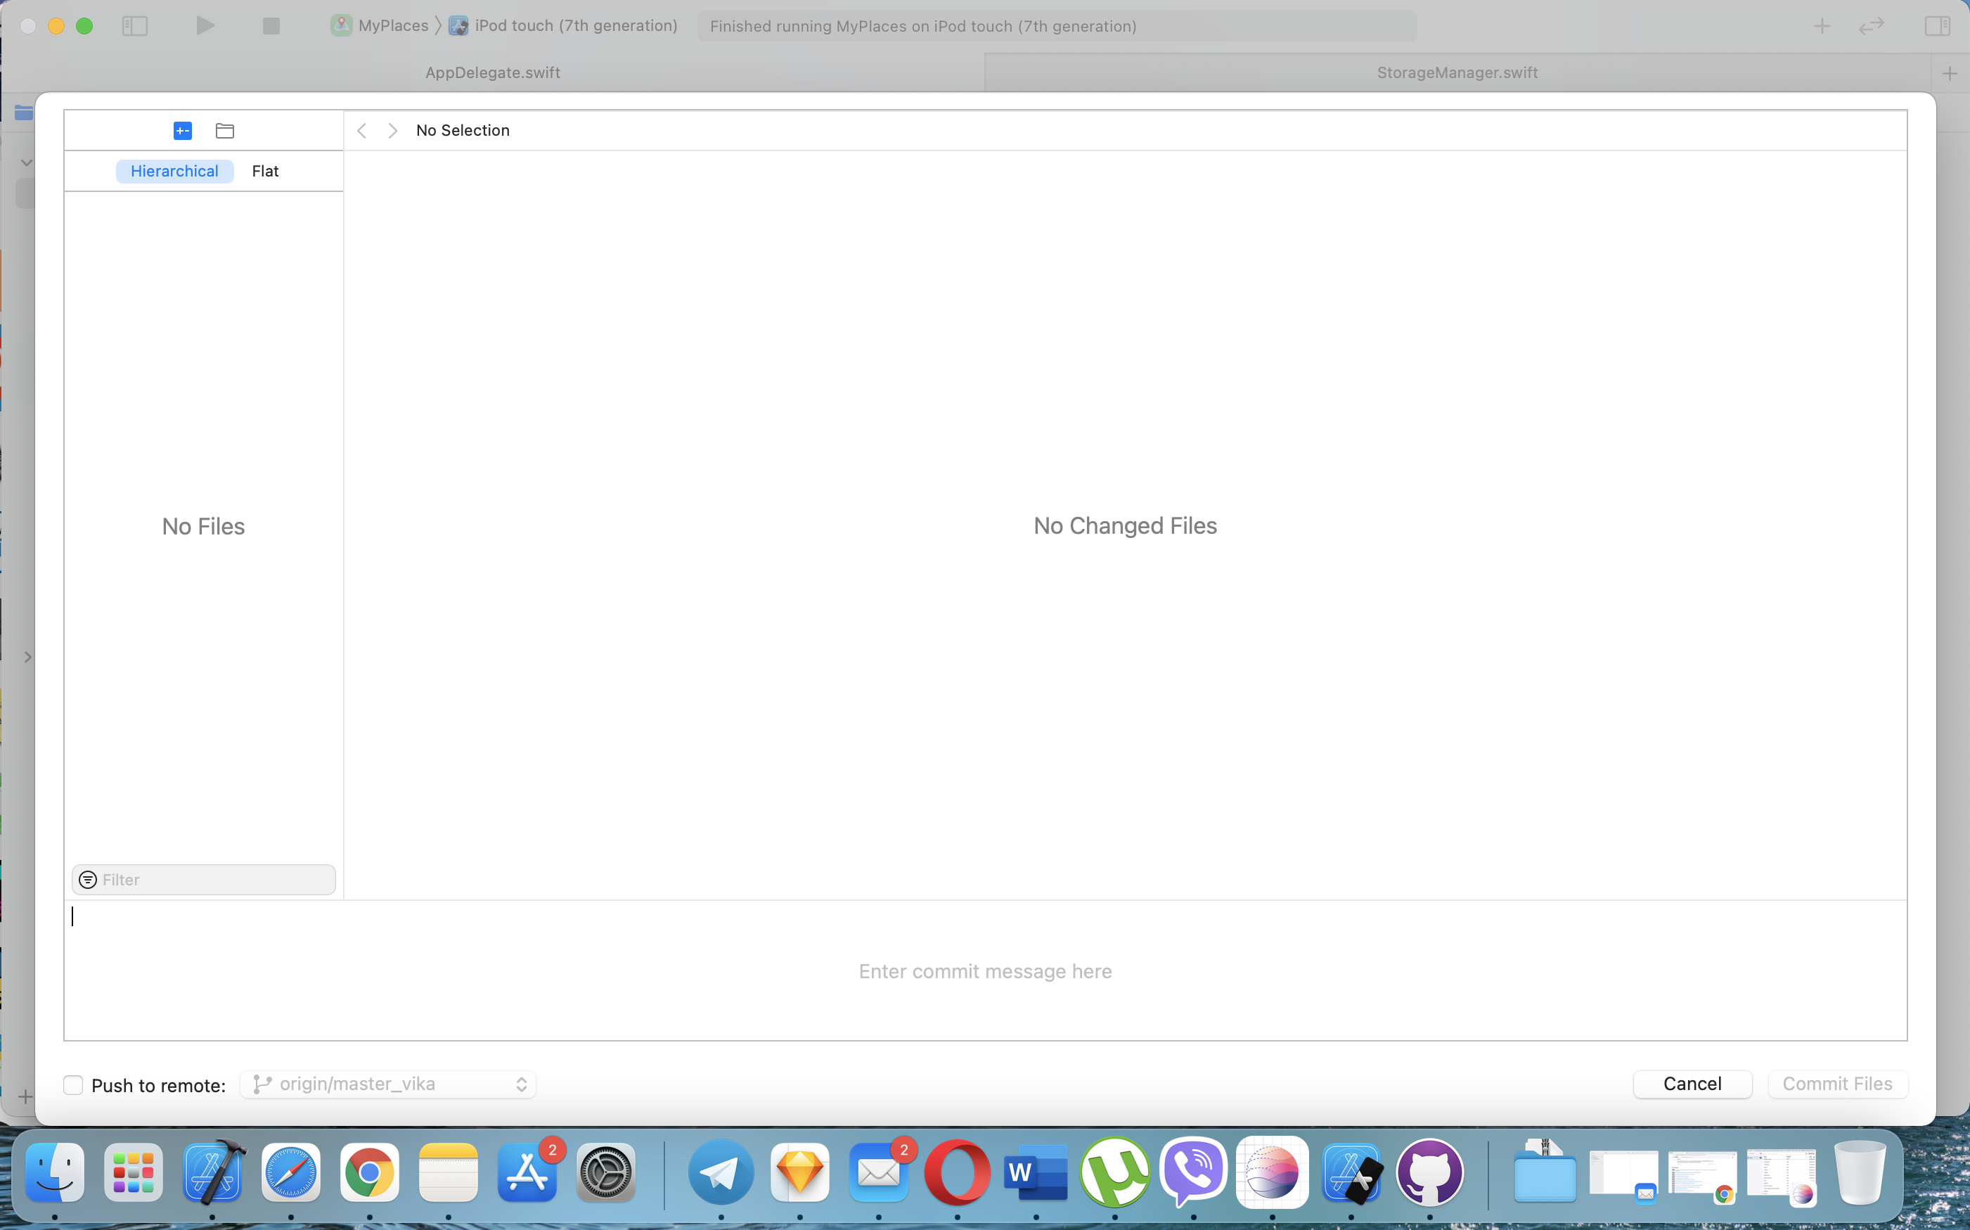Select the source control changes view icon
Viewport: 1970px width, 1230px height.
point(182,130)
